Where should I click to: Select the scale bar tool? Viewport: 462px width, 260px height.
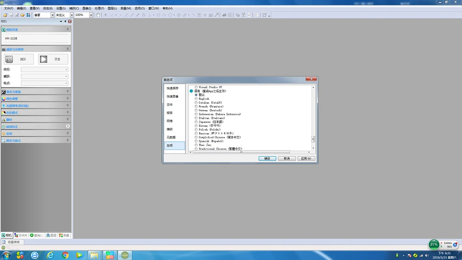click(x=211, y=15)
